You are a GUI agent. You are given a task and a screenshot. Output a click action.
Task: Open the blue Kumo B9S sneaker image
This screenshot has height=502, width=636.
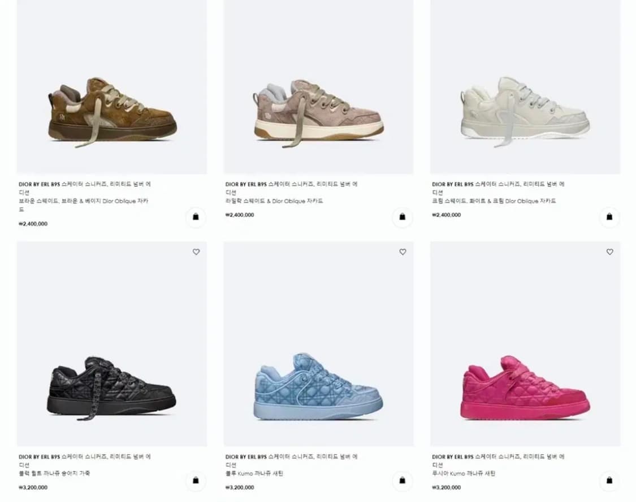click(318, 344)
